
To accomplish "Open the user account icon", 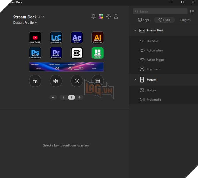I will (116, 16).
